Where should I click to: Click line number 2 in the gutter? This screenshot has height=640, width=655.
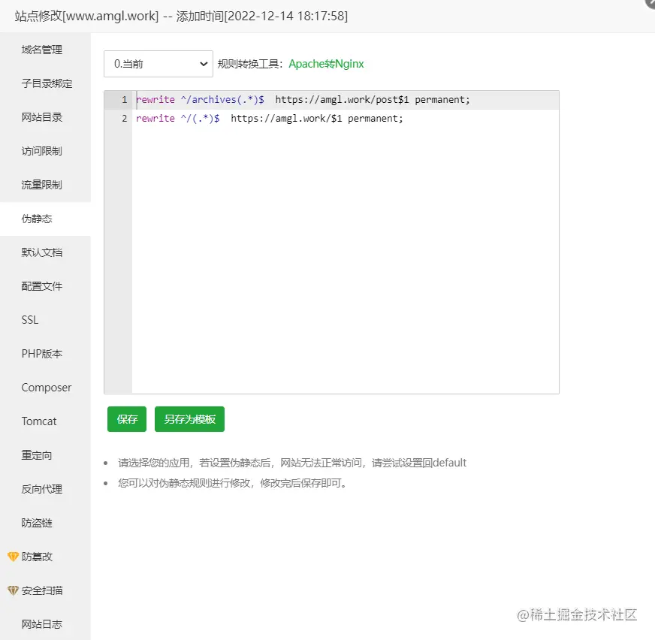click(125, 119)
